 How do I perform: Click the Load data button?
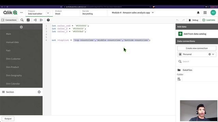coord(209,20)
